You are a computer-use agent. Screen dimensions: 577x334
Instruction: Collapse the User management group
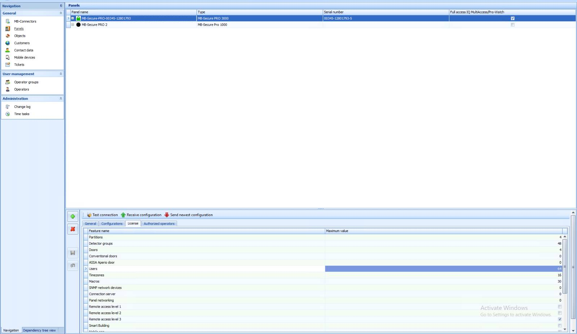(61, 74)
